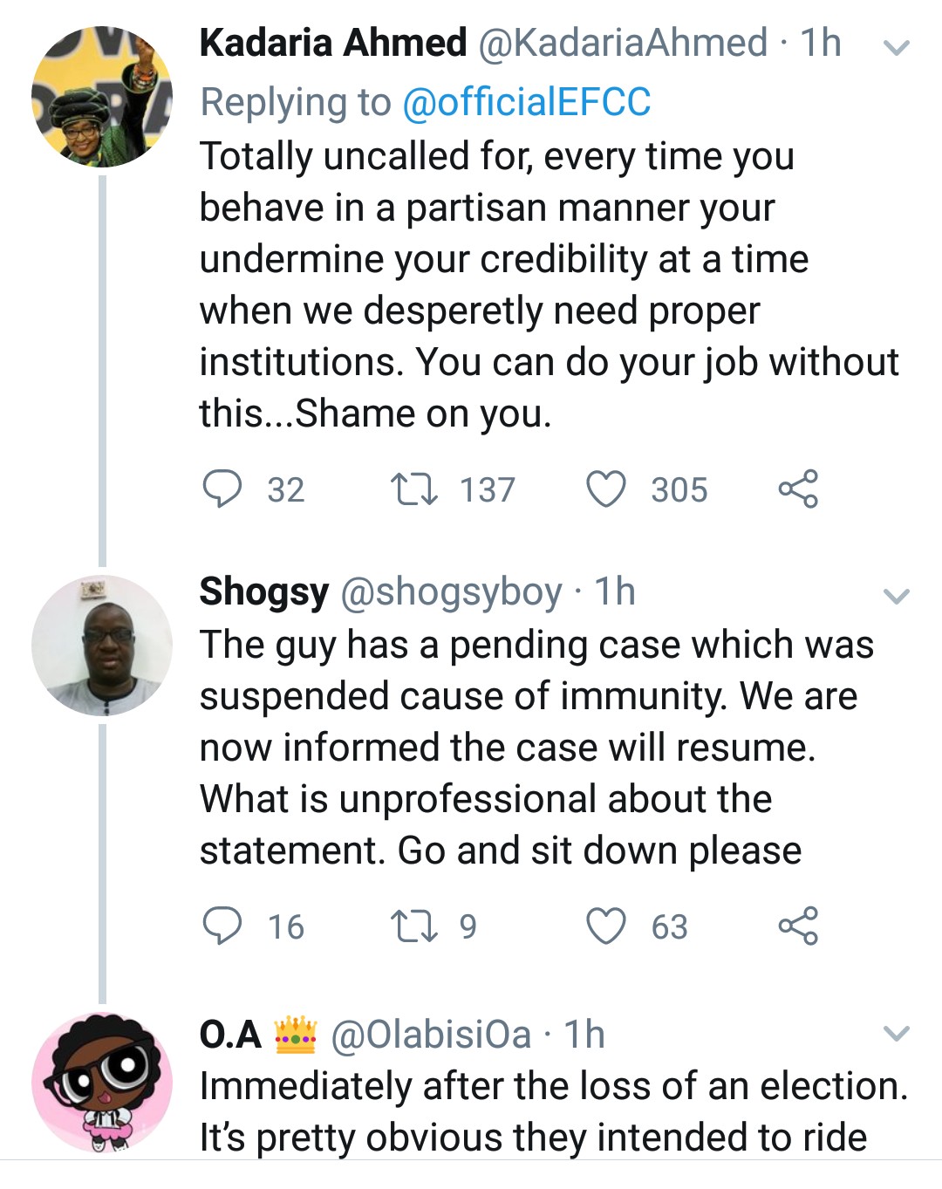942x1189 pixels.
Task: Tap the @OlabisiOa handle
Action: 431,1035
